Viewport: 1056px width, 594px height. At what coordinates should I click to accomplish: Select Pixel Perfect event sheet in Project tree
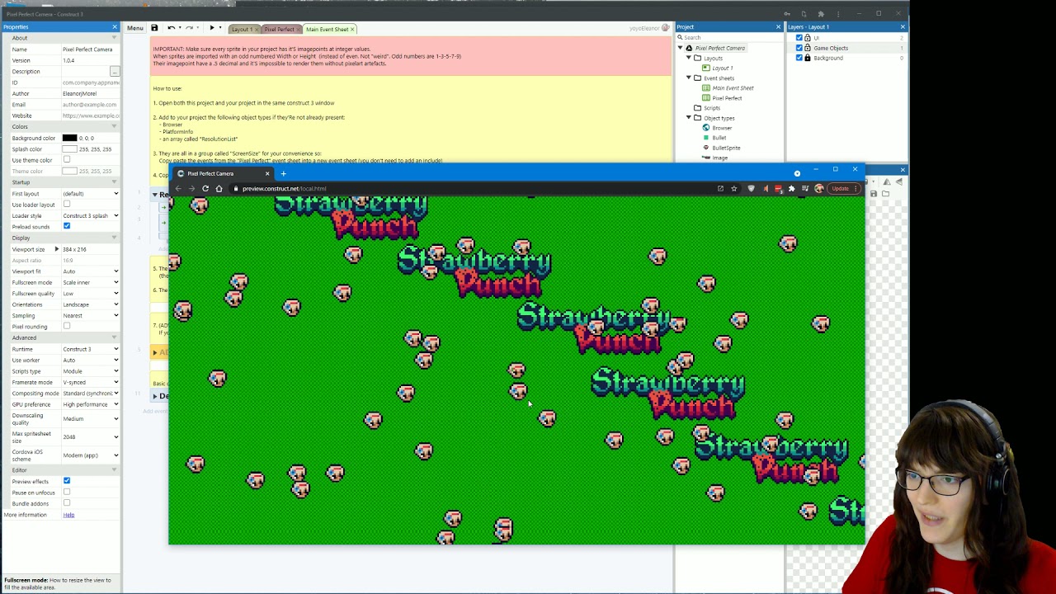727,98
